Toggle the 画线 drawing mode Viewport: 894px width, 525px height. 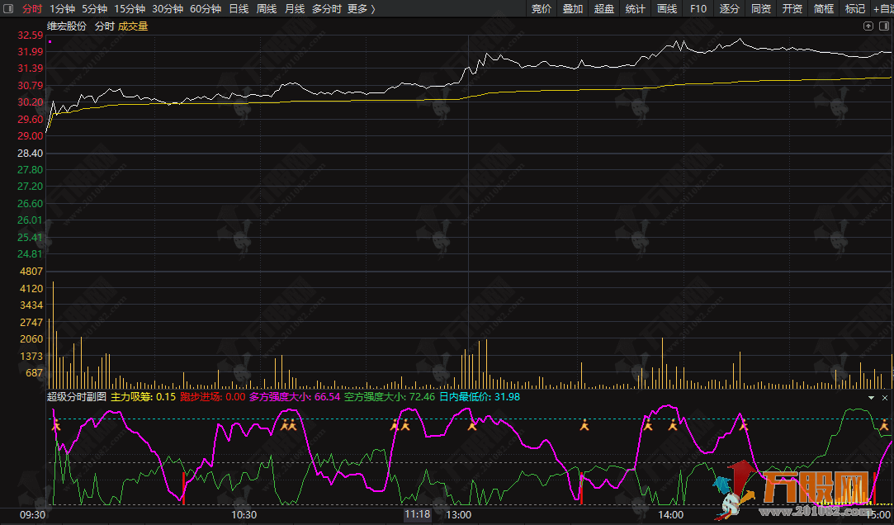(666, 9)
